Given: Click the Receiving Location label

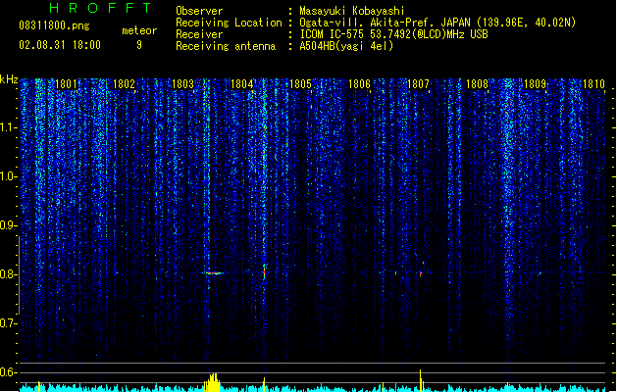Looking at the screenshot, I should (x=229, y=23).
